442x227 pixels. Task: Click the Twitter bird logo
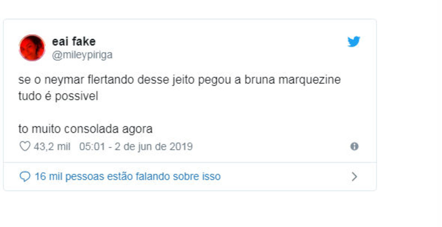[x=354, y=42]
